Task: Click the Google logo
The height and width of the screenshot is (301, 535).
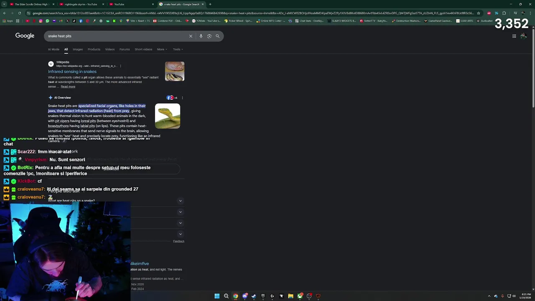Action: coord(25,36)
